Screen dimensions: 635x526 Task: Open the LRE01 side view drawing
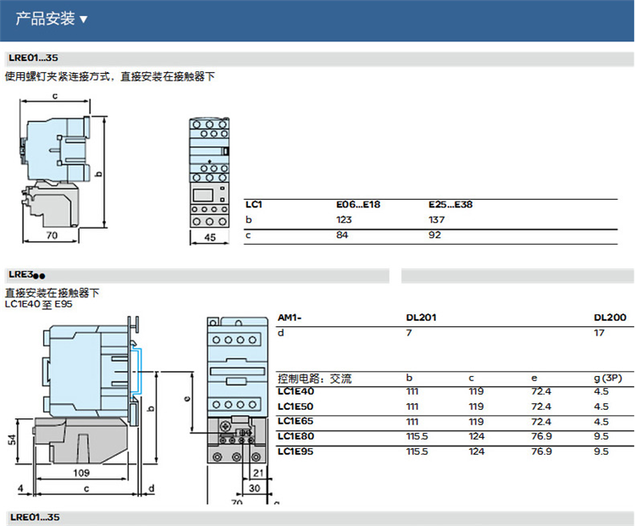(x=63, y=170)
